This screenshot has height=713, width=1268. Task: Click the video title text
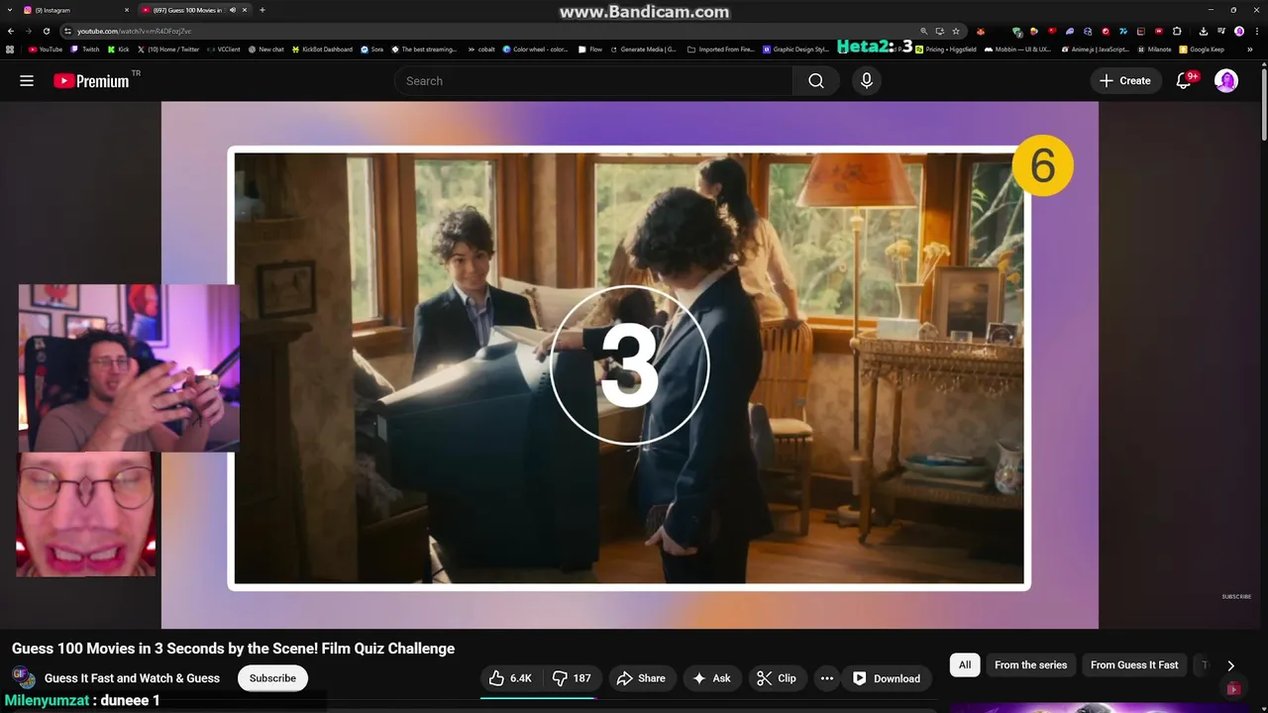(x=233, y=649)
